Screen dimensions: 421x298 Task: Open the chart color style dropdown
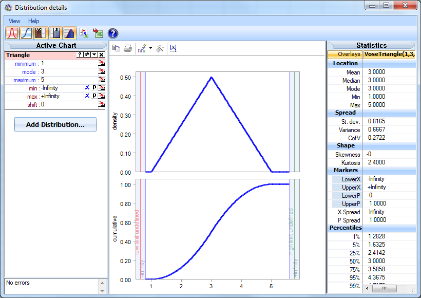click(150, 47)
